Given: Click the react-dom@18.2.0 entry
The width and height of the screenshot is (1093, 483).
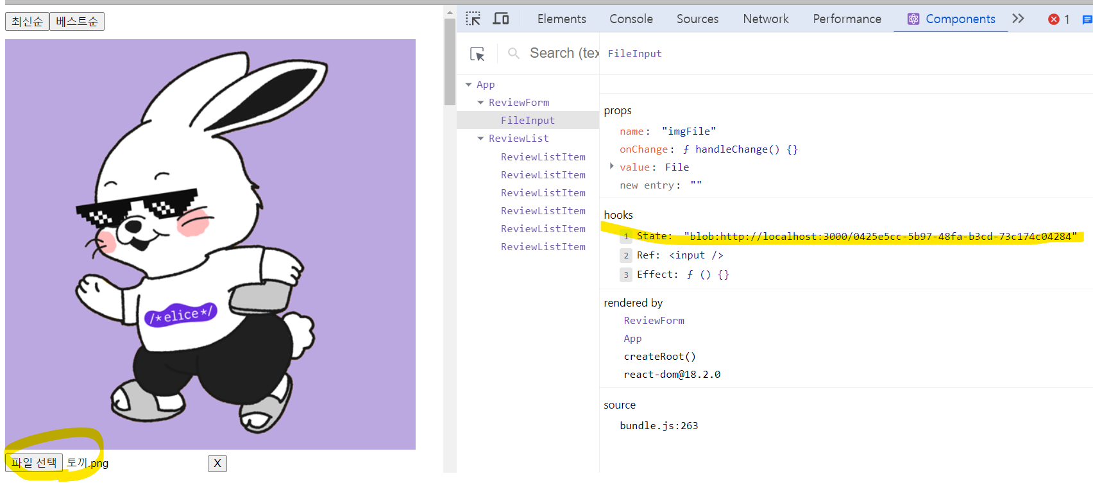Looking at the screenshot, I should 672,375.
